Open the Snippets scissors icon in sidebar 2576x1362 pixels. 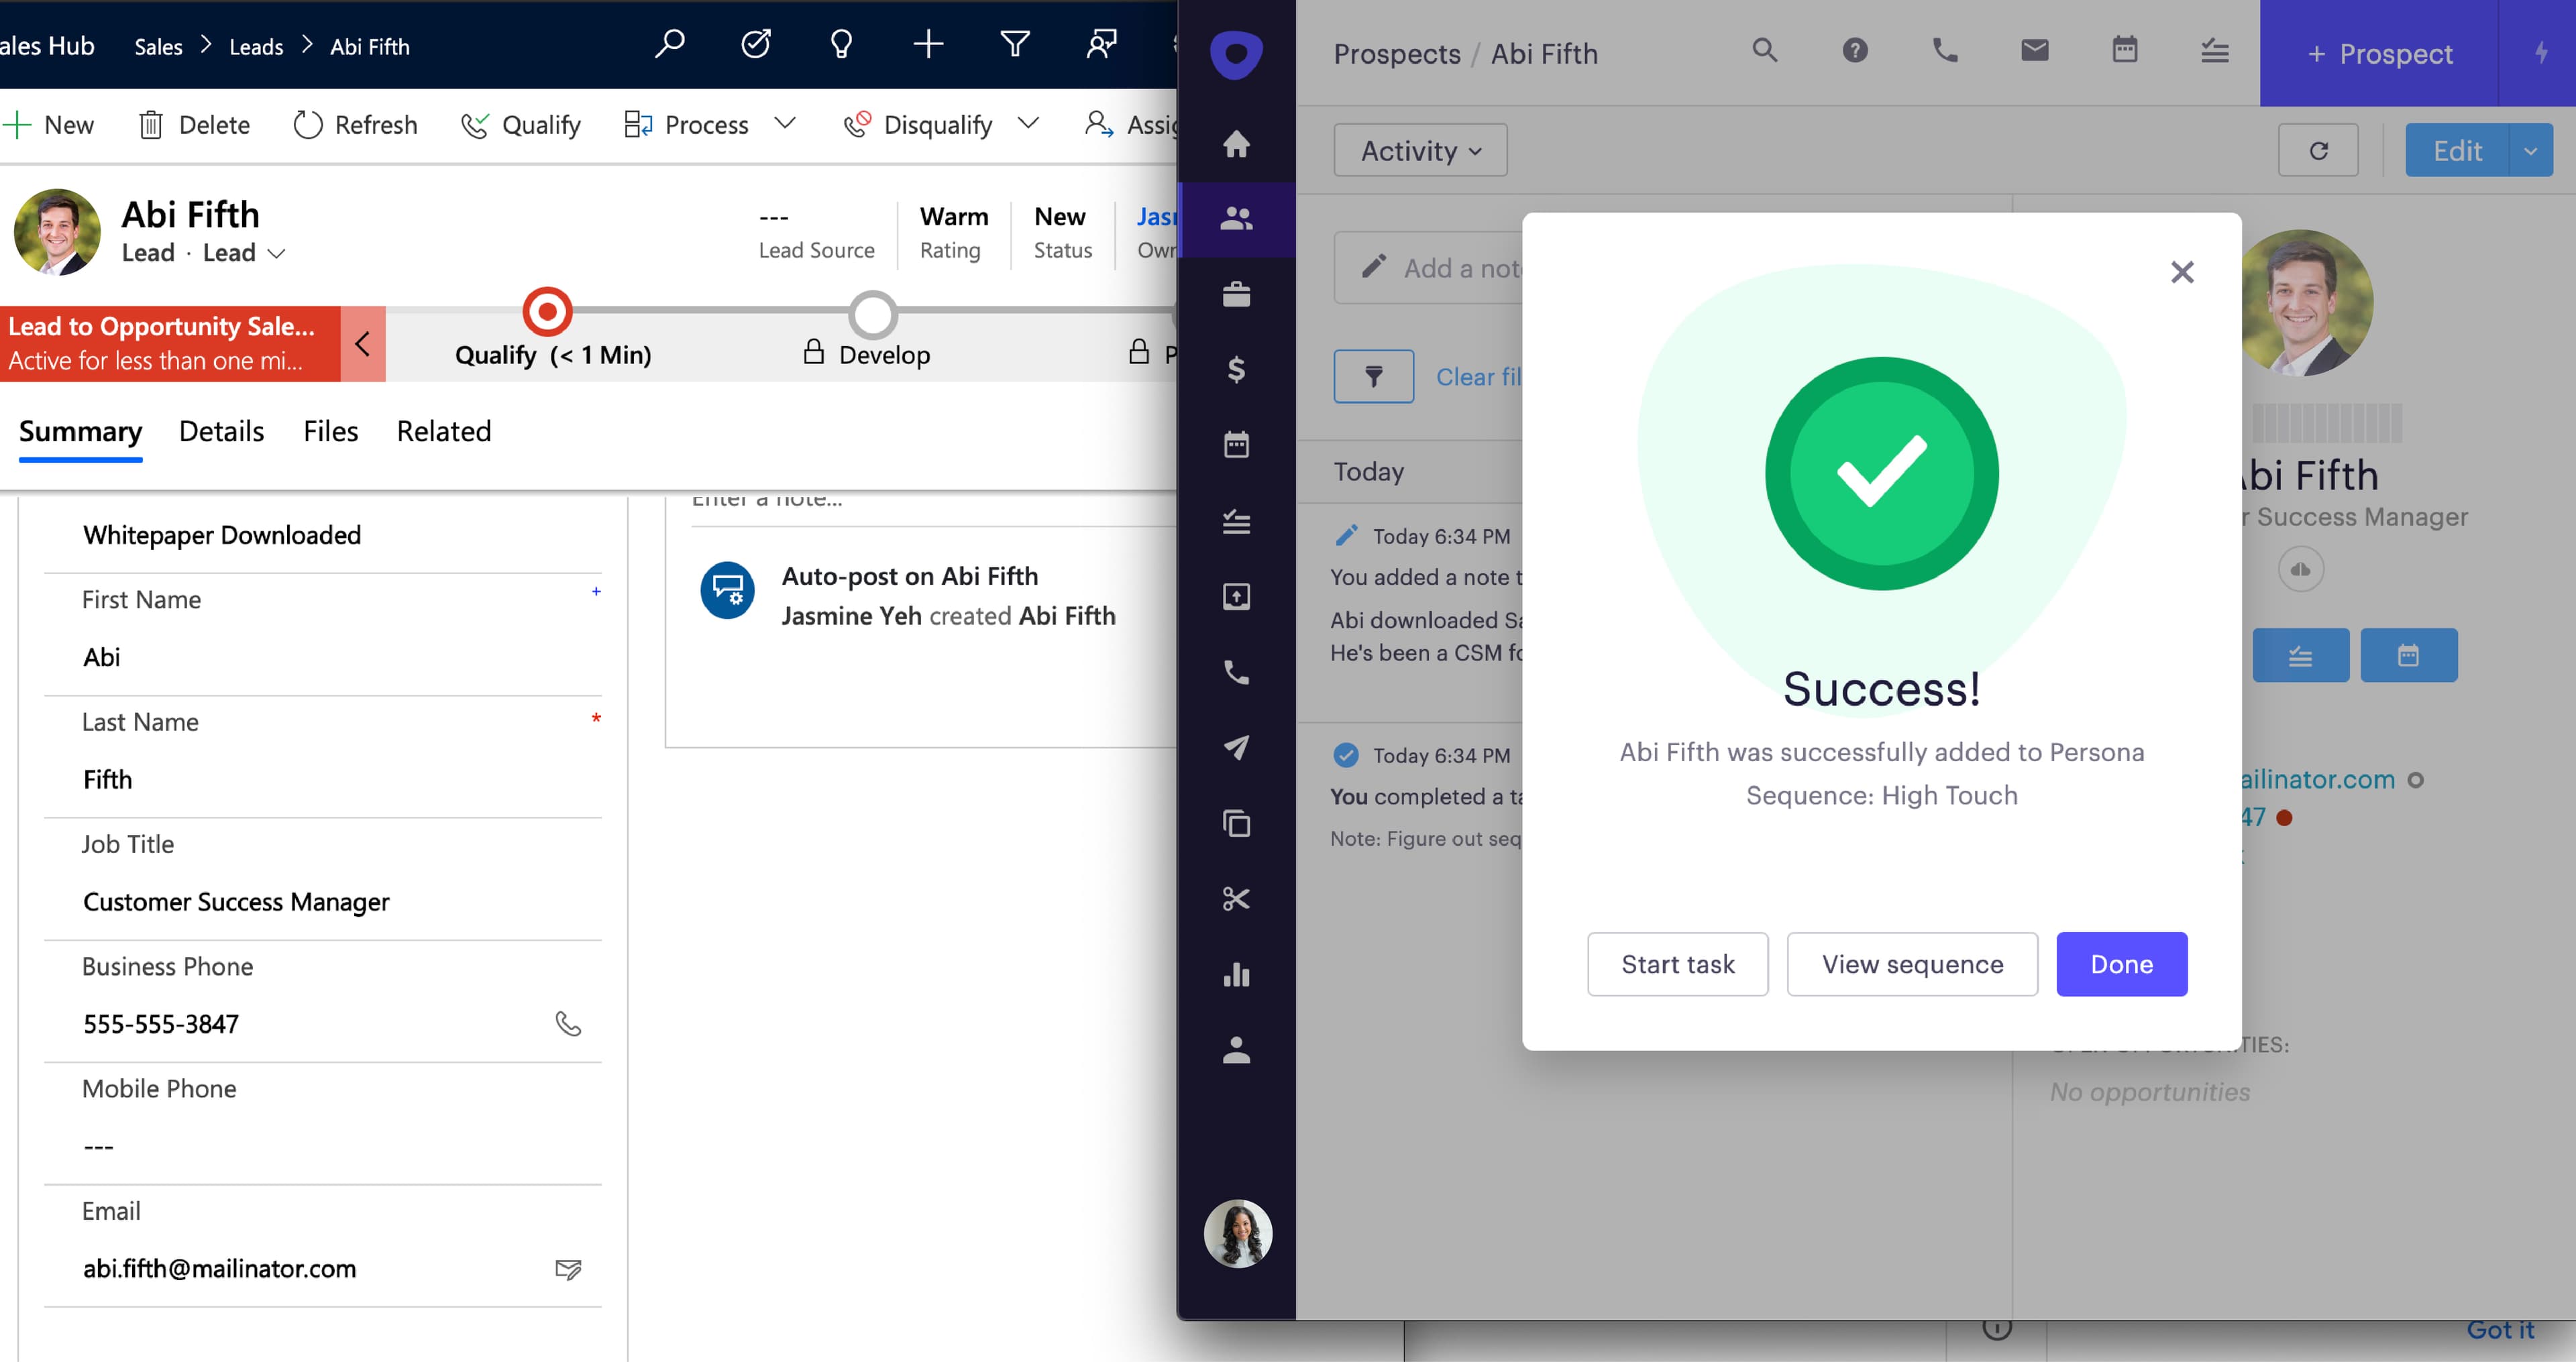1236,899
